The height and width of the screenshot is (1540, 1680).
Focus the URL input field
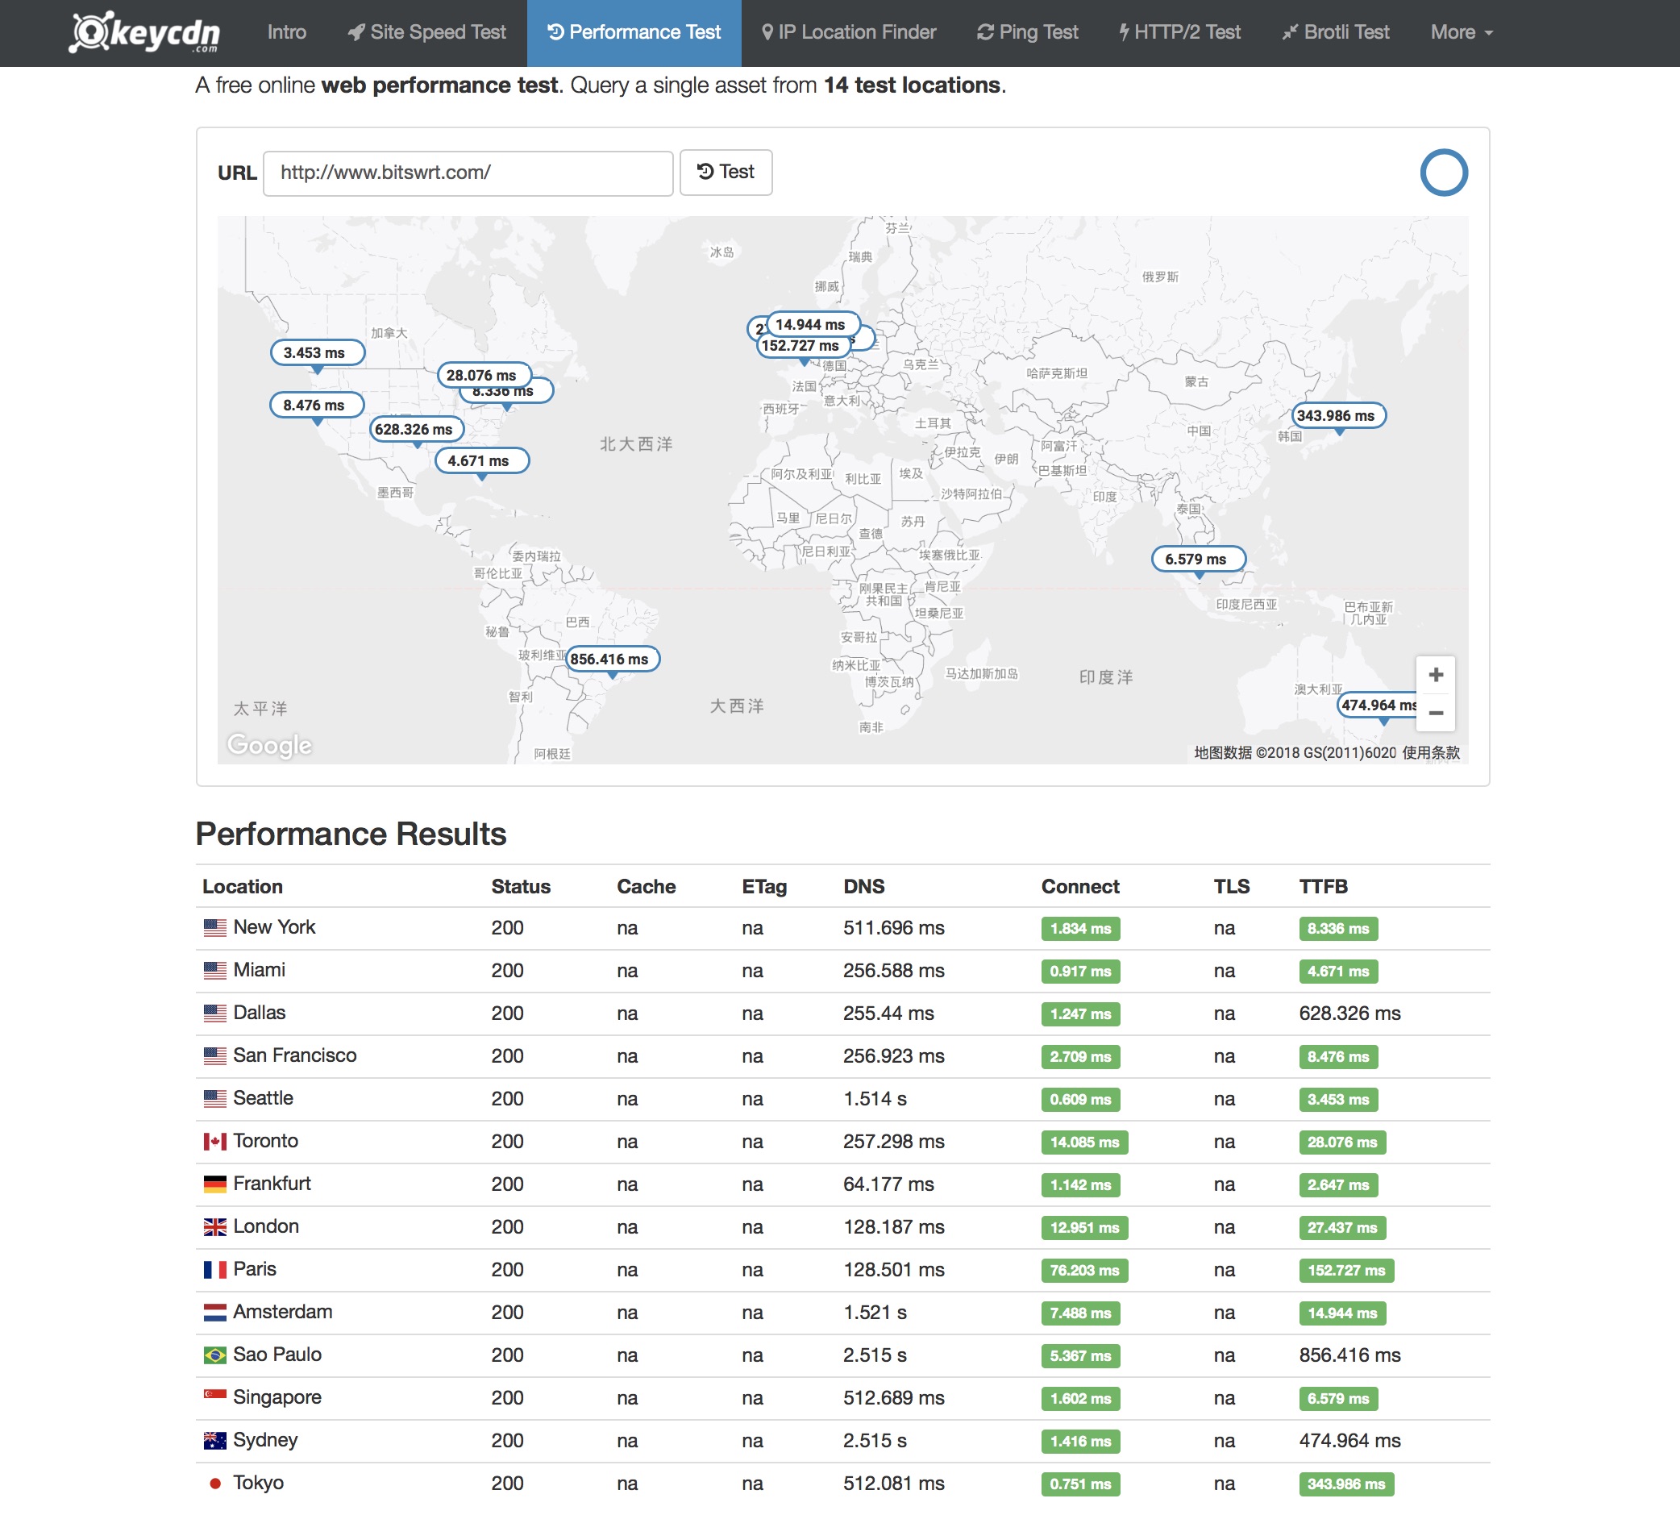point(468,173)
